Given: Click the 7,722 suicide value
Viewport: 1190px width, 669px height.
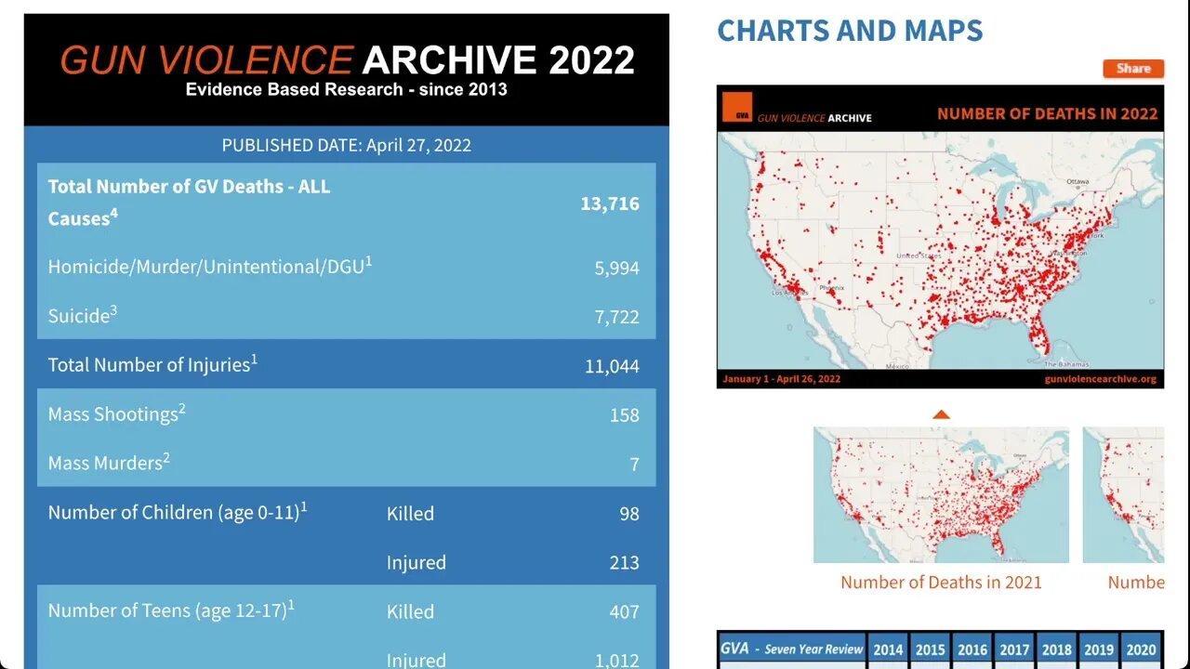Looking at the screenshot, I should tap(617, 317).
